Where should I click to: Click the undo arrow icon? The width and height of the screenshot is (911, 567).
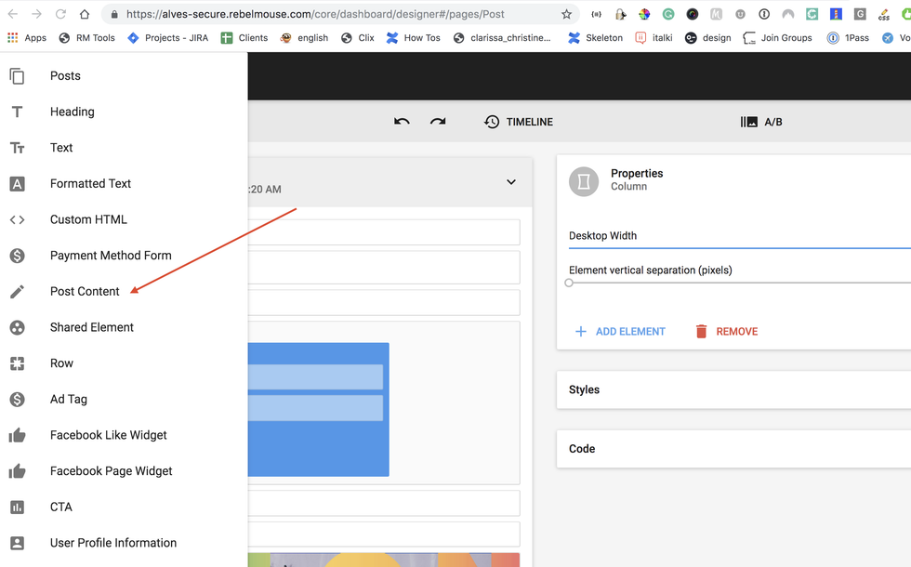402,122
